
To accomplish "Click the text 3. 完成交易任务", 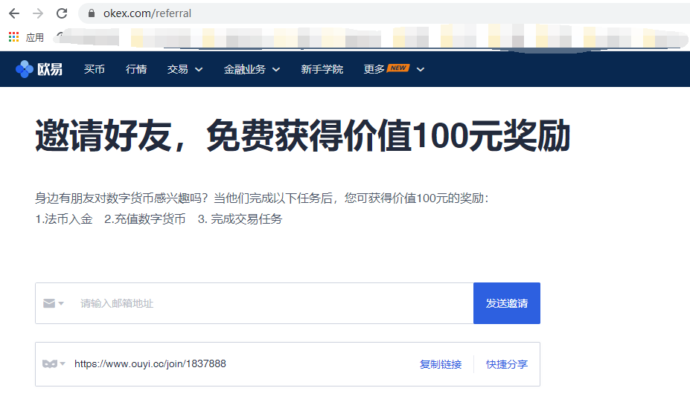I will point(240,219).
